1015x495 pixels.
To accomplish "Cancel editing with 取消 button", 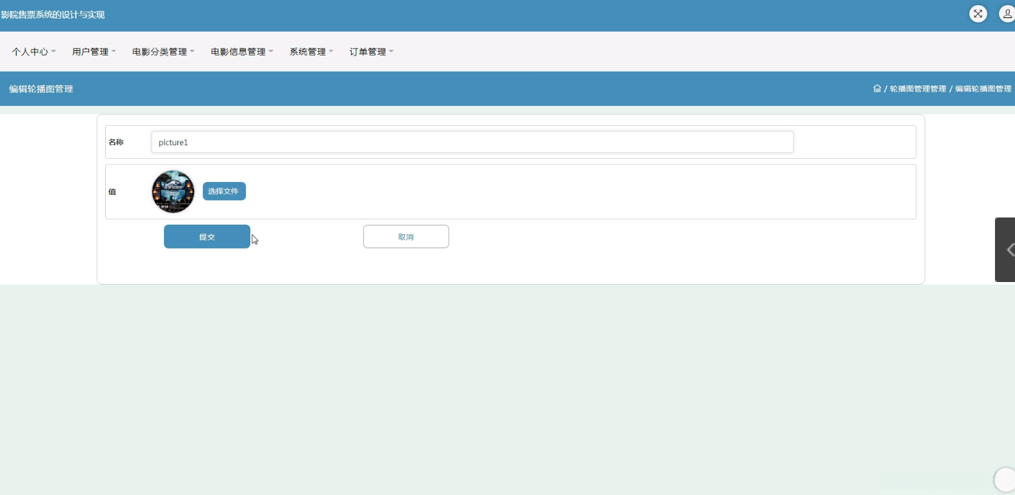I will 406,237.
